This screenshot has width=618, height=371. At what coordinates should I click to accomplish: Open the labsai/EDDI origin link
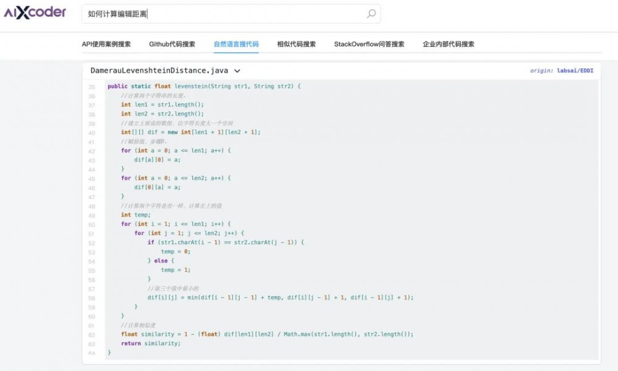pyautogui.click(x=575, y=70)
